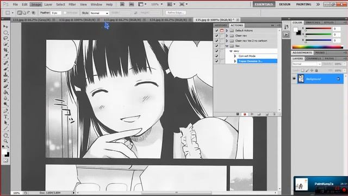Image resolution: width=348 pixels, height=196 pixels.
Task: Select the Healing Brush tool
Action: tap(5, 63)
